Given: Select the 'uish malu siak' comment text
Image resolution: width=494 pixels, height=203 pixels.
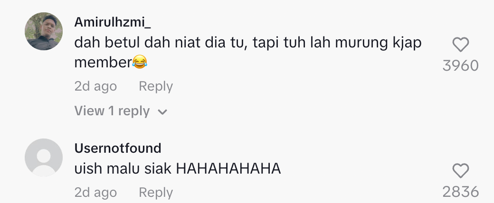Looking at the screenshot, I should pos(123,169).
